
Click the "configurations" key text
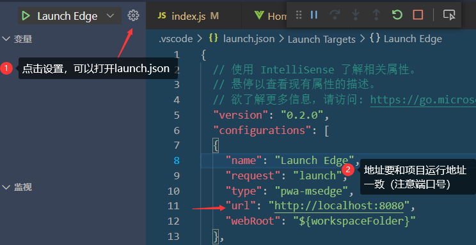(x=262, y=130)
